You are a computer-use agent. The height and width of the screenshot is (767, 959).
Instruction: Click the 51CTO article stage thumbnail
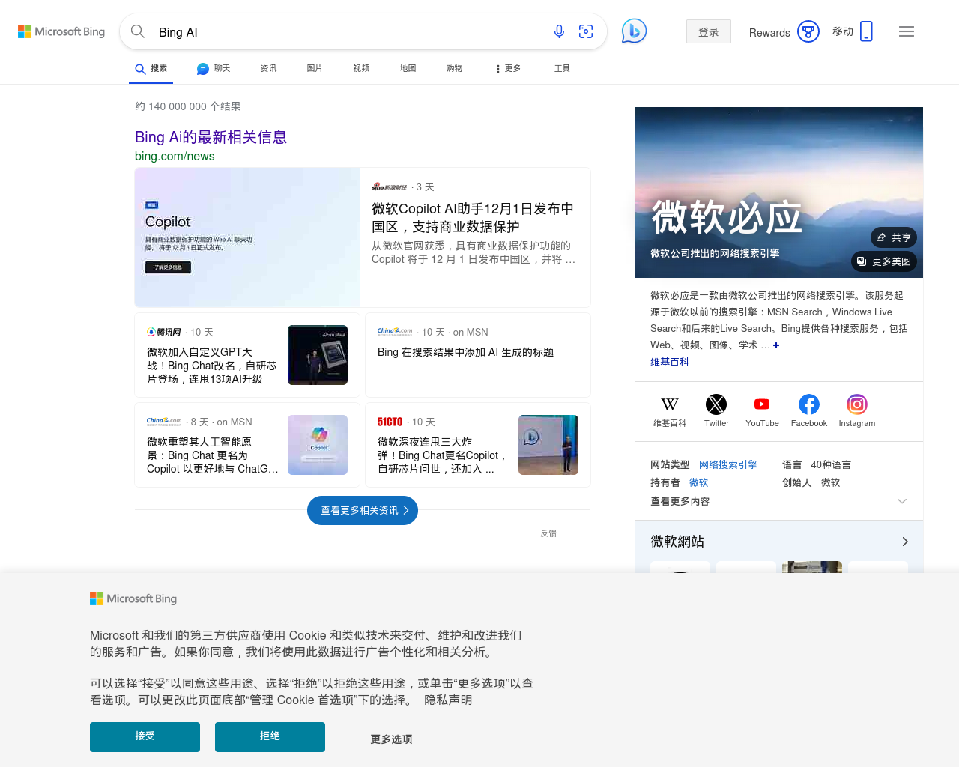[548, 445]
